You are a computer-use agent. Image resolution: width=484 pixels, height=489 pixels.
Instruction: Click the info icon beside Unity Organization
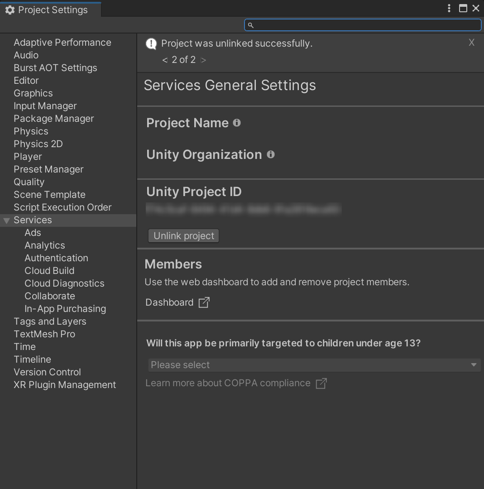coord(271,154)
